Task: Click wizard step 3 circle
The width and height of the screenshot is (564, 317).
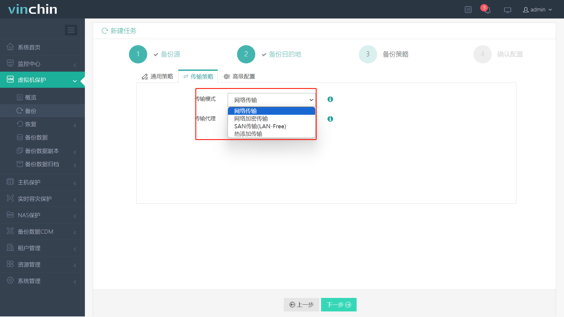Action: [368, 54]
